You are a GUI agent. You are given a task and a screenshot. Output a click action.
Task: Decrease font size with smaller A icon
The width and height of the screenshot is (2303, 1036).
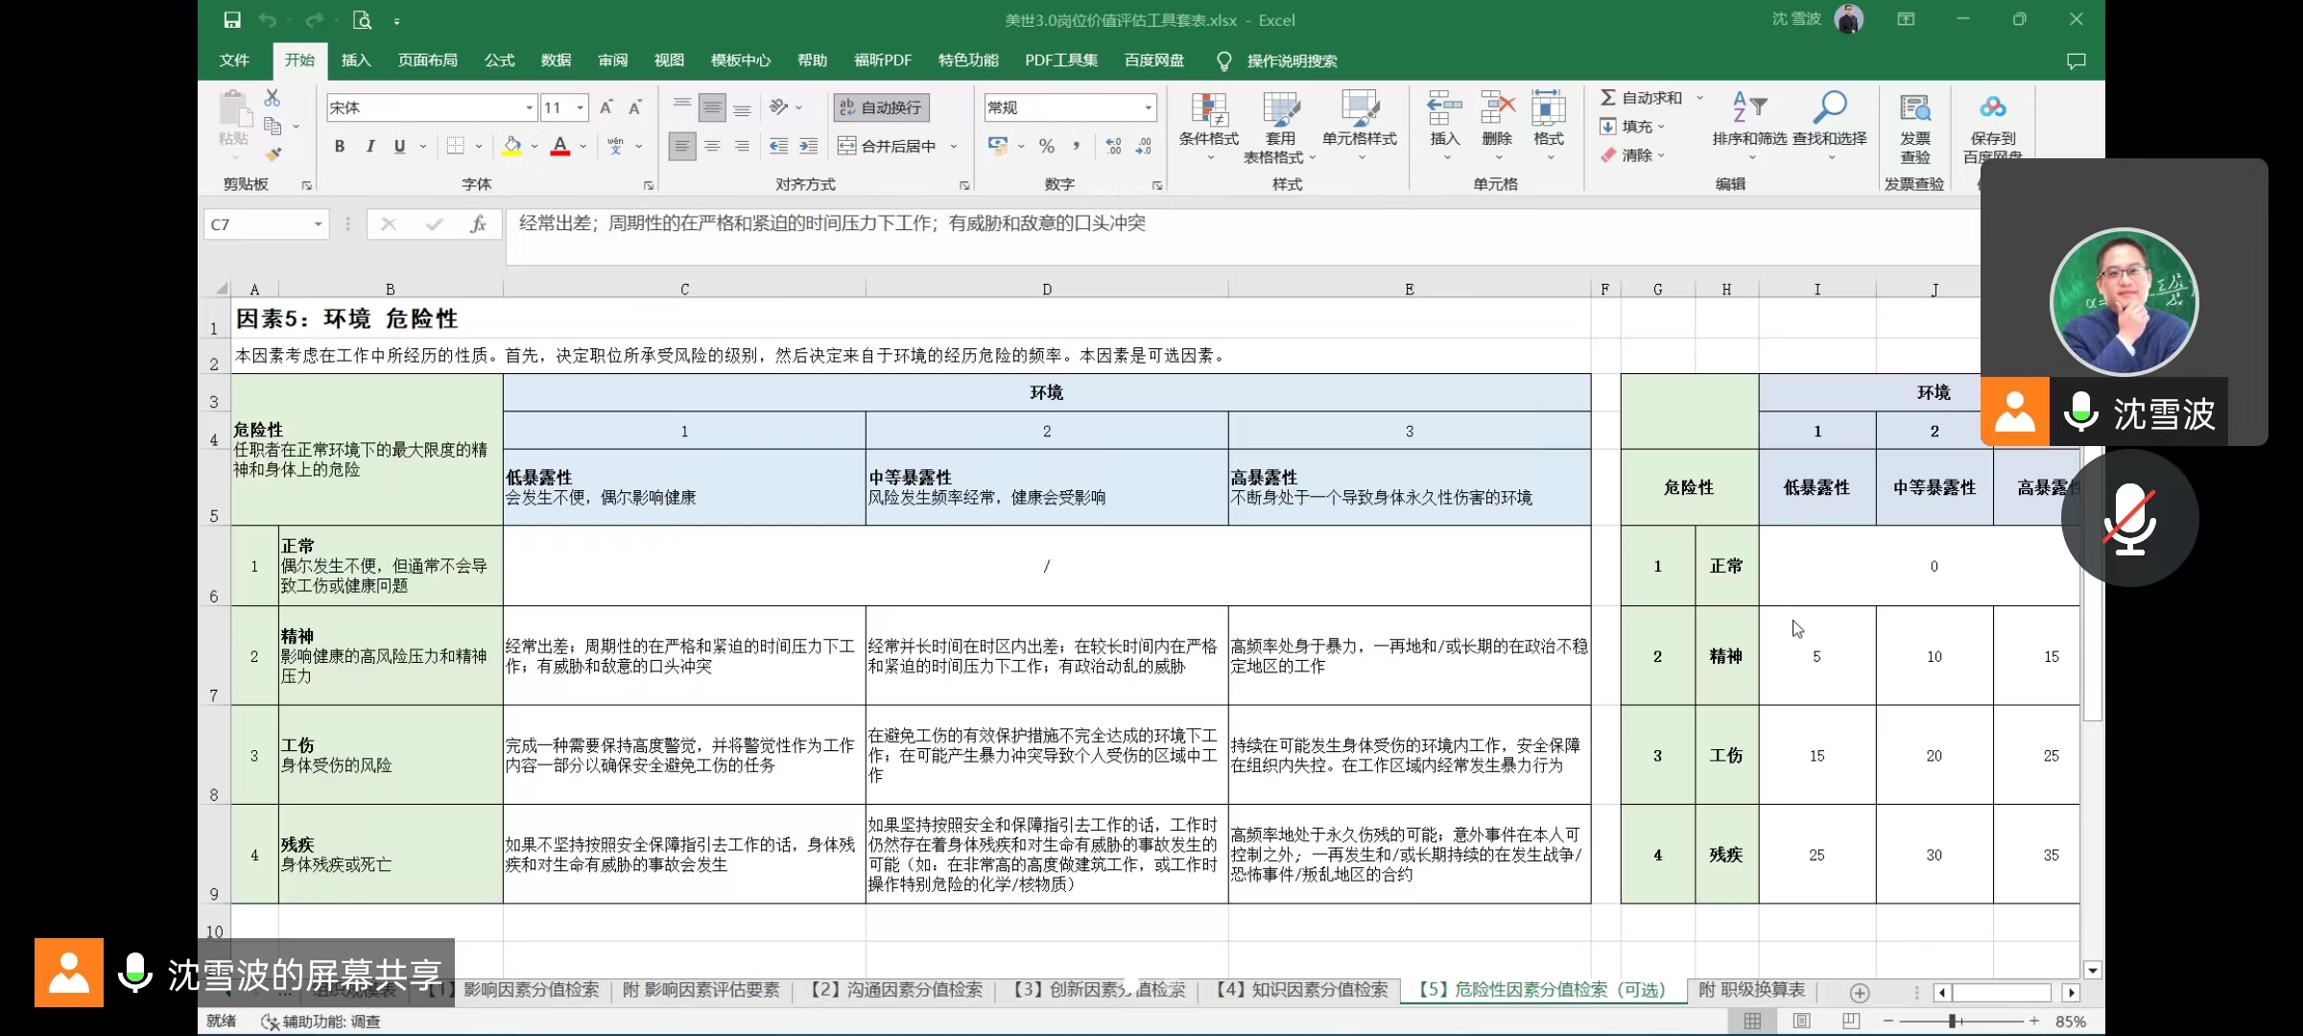click(x=634, y=107)
